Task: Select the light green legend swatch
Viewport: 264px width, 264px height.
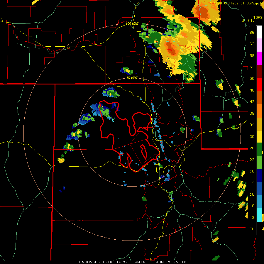Action: (259, 163)
